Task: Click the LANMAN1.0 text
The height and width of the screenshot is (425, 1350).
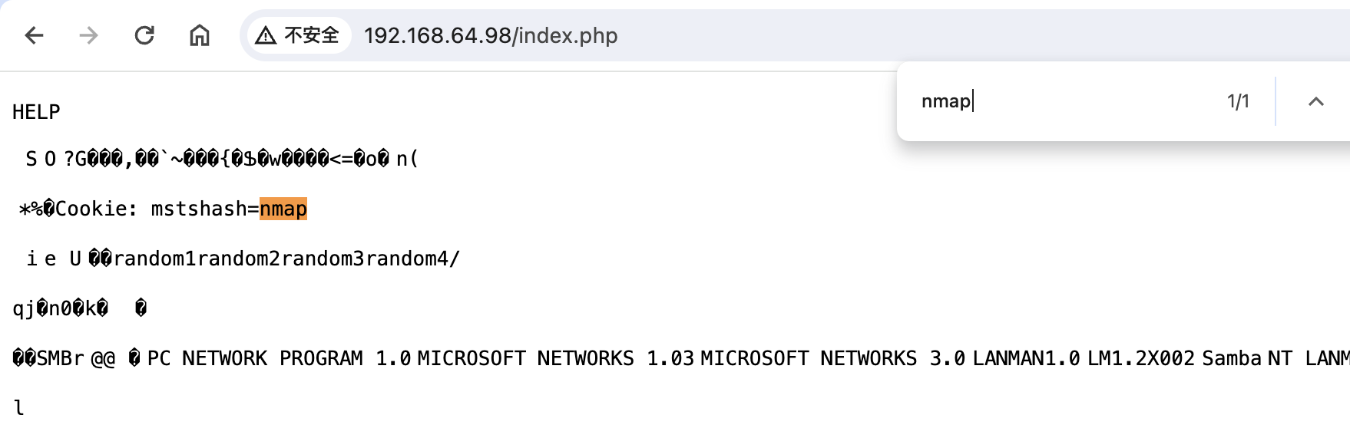Action: tap(1027, 358)
